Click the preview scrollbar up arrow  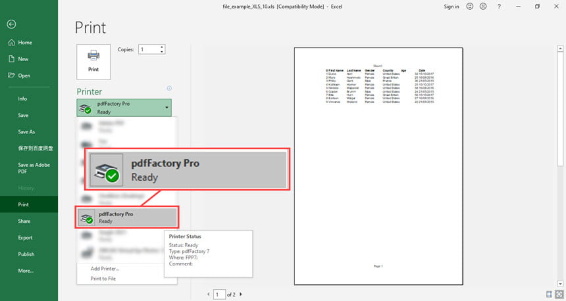click(x=560, y=48)
